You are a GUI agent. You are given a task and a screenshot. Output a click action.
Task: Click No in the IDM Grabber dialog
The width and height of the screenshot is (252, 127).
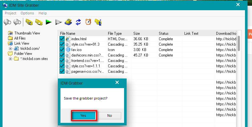109,116
